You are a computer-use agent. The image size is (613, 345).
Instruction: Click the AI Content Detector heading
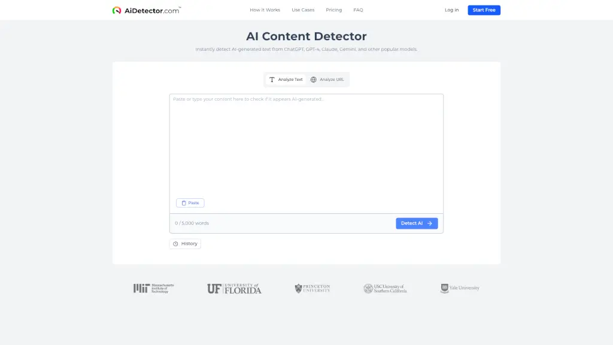pyautogui.click(x=306, y=37)
